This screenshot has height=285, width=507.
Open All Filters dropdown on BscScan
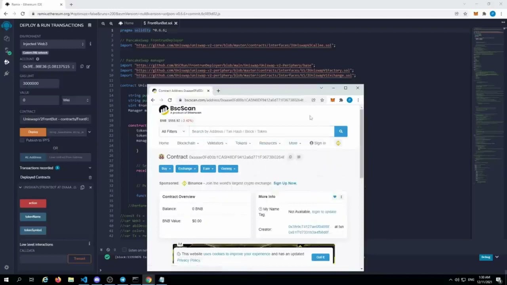pyautogui.click(x=173, y=131)
